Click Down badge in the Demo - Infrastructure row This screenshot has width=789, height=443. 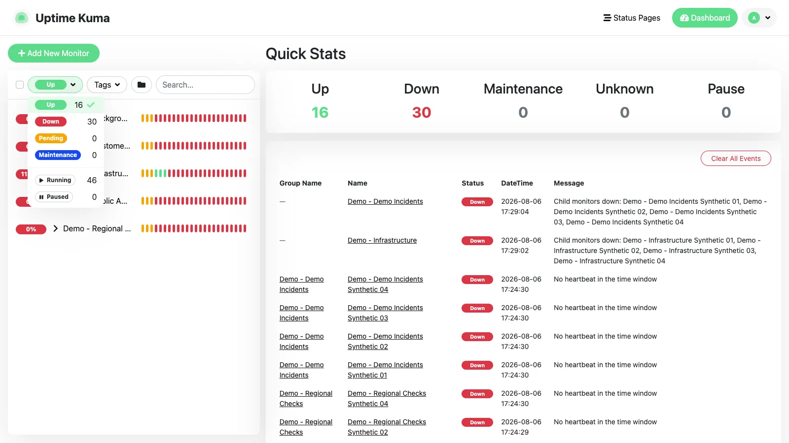click(x=477, y=241)
